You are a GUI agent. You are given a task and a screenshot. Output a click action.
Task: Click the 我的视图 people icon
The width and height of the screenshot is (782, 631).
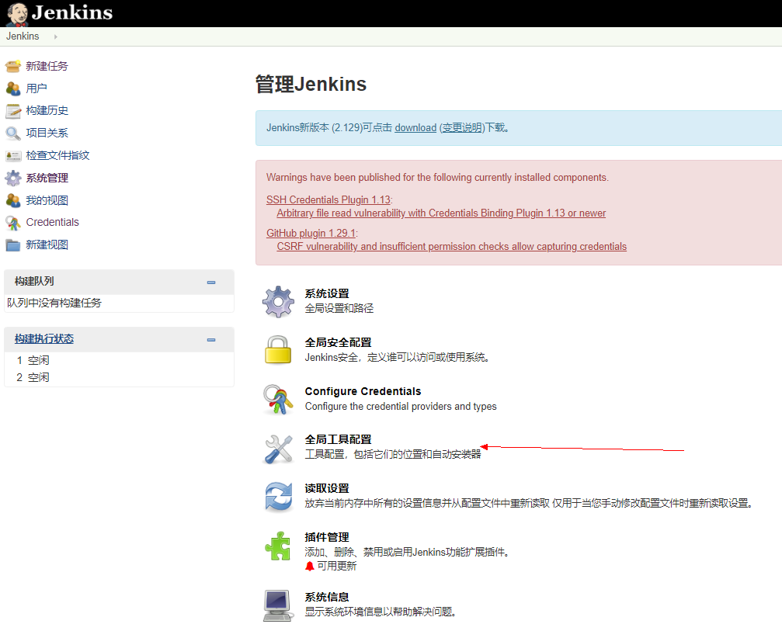[13, 200]
